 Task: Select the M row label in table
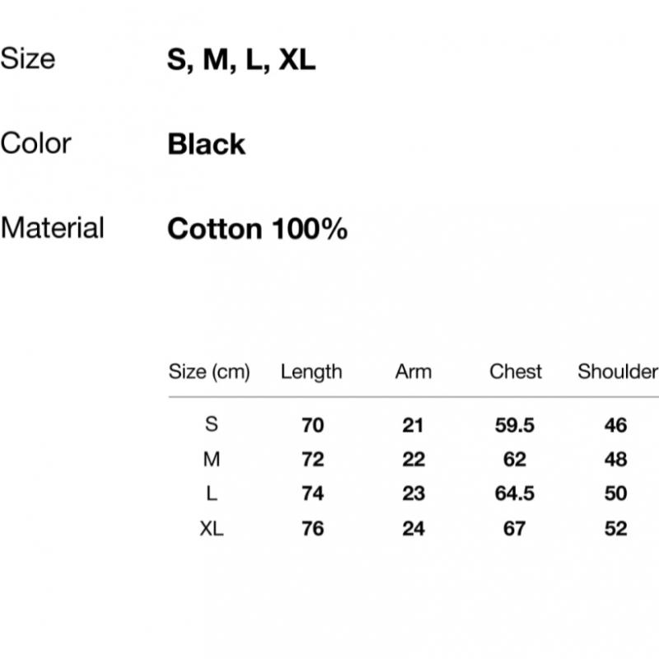tap(212, 459)
